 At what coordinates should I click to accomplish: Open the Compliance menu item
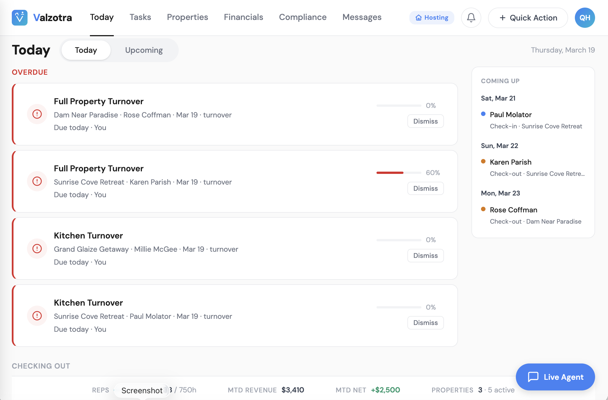point(303,17)
